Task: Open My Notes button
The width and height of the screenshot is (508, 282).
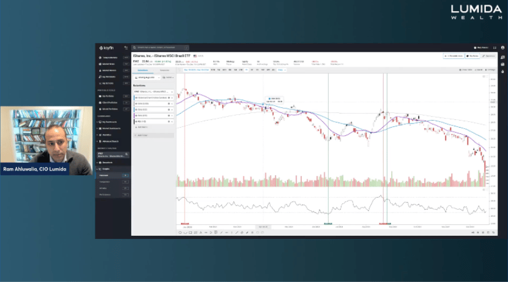Action: tap(473, 56)
